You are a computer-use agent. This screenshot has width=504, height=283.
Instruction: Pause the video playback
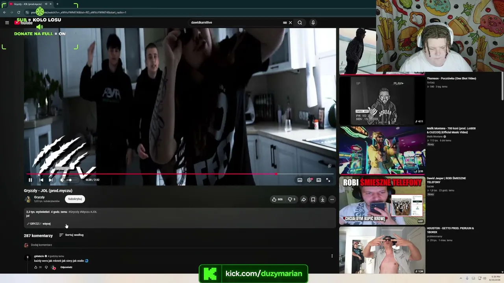point(30,180)
